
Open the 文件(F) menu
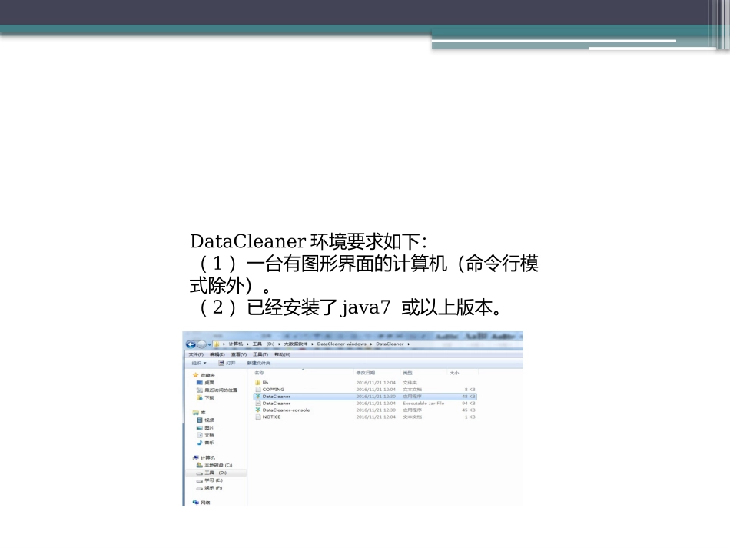196,354
